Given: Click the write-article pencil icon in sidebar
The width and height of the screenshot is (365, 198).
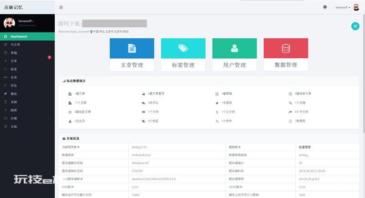Looking at the screenshot, I should 5,45.
